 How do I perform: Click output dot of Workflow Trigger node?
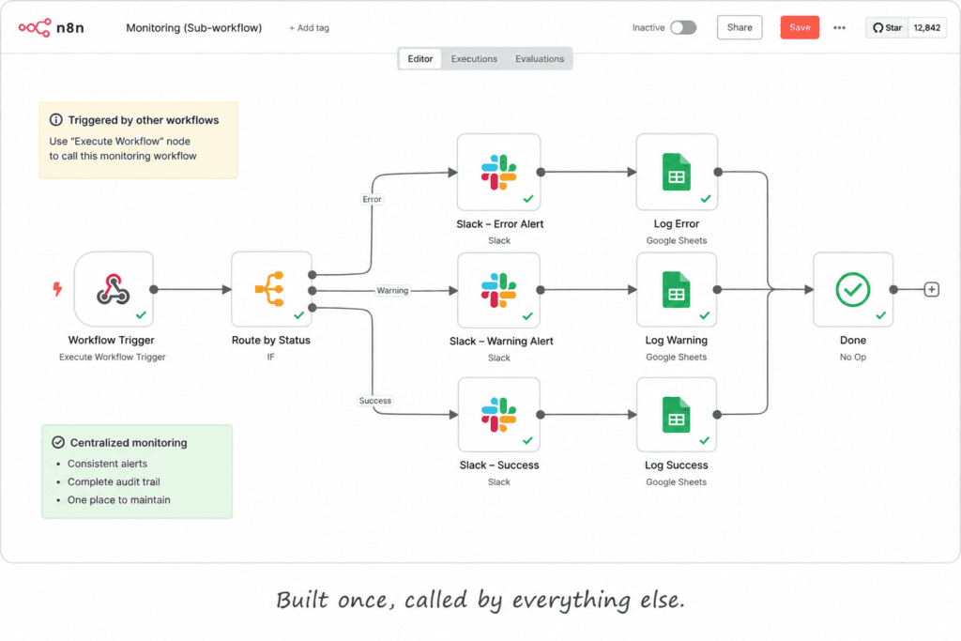pos(154,289)
